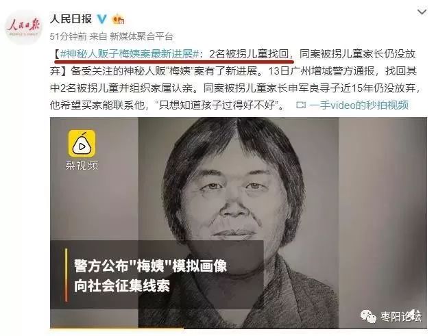This screenshot has height=336, width=436.
Task: Click the orange membership crown badge
Action: point(118,19)
